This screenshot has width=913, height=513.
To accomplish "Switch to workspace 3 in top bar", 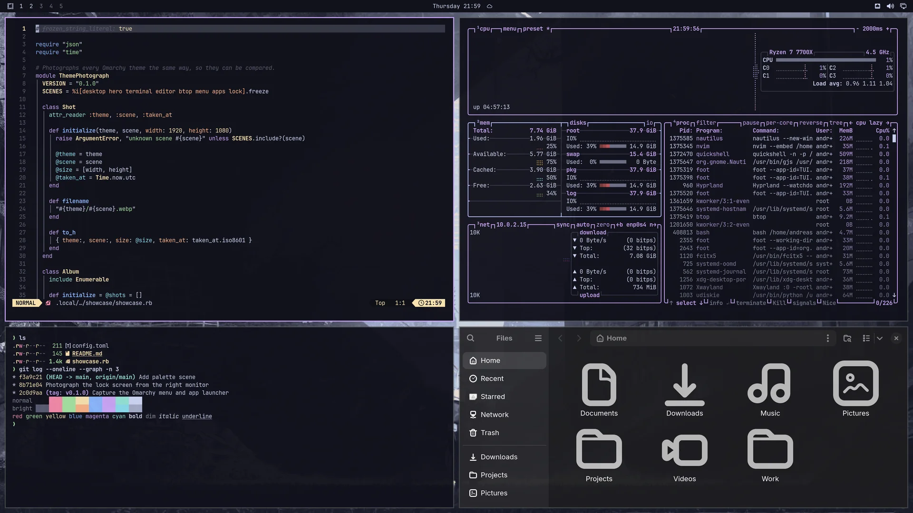I will click(x=41, y=6).
